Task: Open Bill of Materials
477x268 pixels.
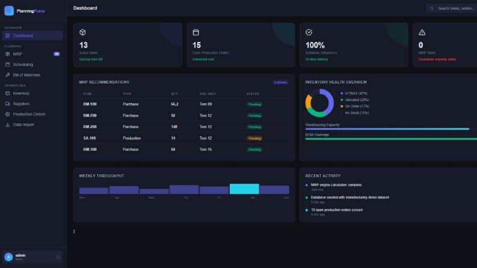Action: (32, 75)
